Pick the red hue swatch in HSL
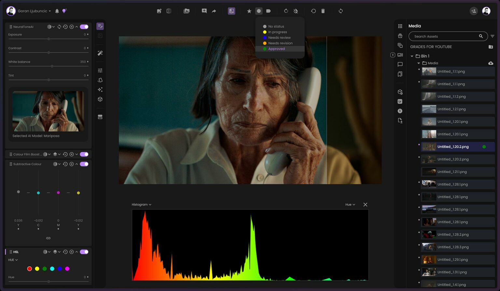This screenshot has width=500, height=291. click(29, 269)
